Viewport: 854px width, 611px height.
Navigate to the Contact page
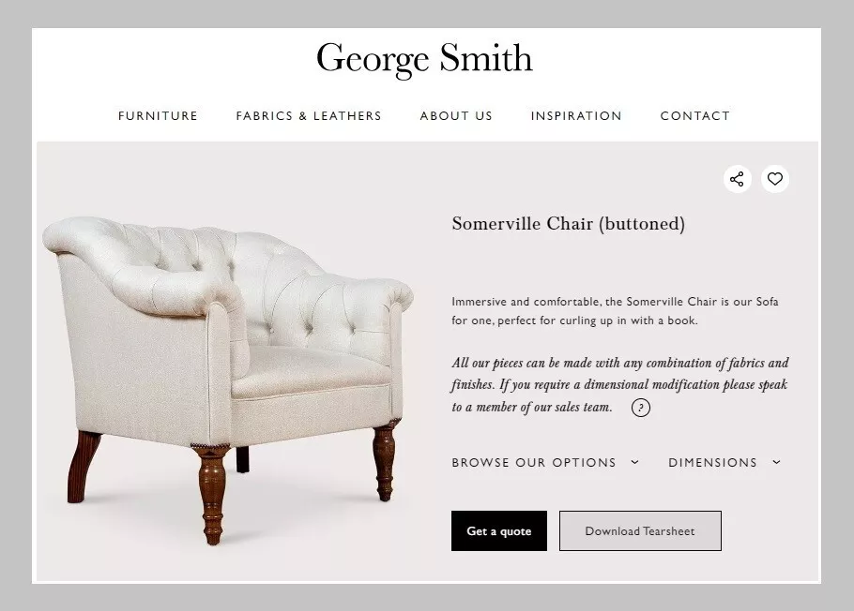coord(695,116)
